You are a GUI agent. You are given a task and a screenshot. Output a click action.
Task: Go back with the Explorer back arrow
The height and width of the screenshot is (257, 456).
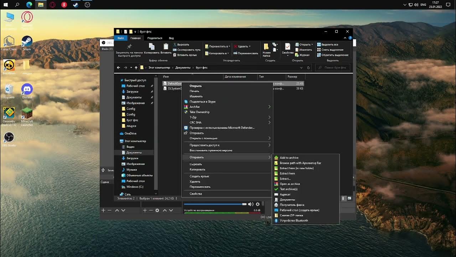tap(119, 67)
